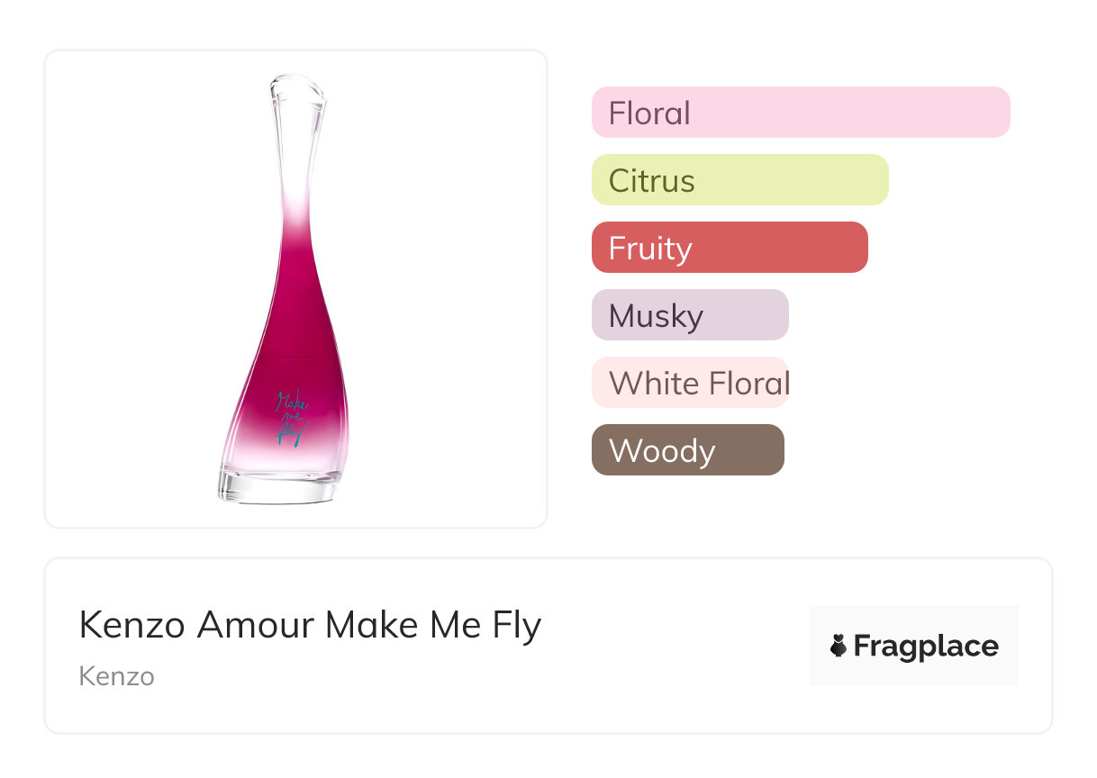Screen dimensions: 1097x778
Task: Click the white "Woody" label text
Action: click(x=662, y=451)
